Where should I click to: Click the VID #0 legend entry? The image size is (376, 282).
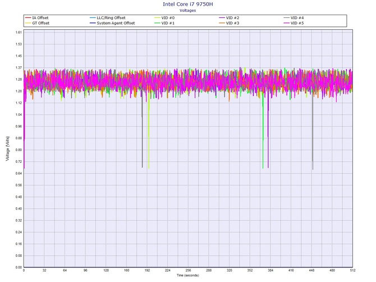164,18
